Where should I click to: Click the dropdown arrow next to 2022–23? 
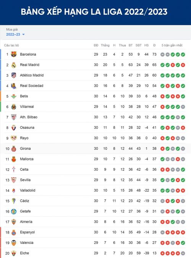coord(23,35)
